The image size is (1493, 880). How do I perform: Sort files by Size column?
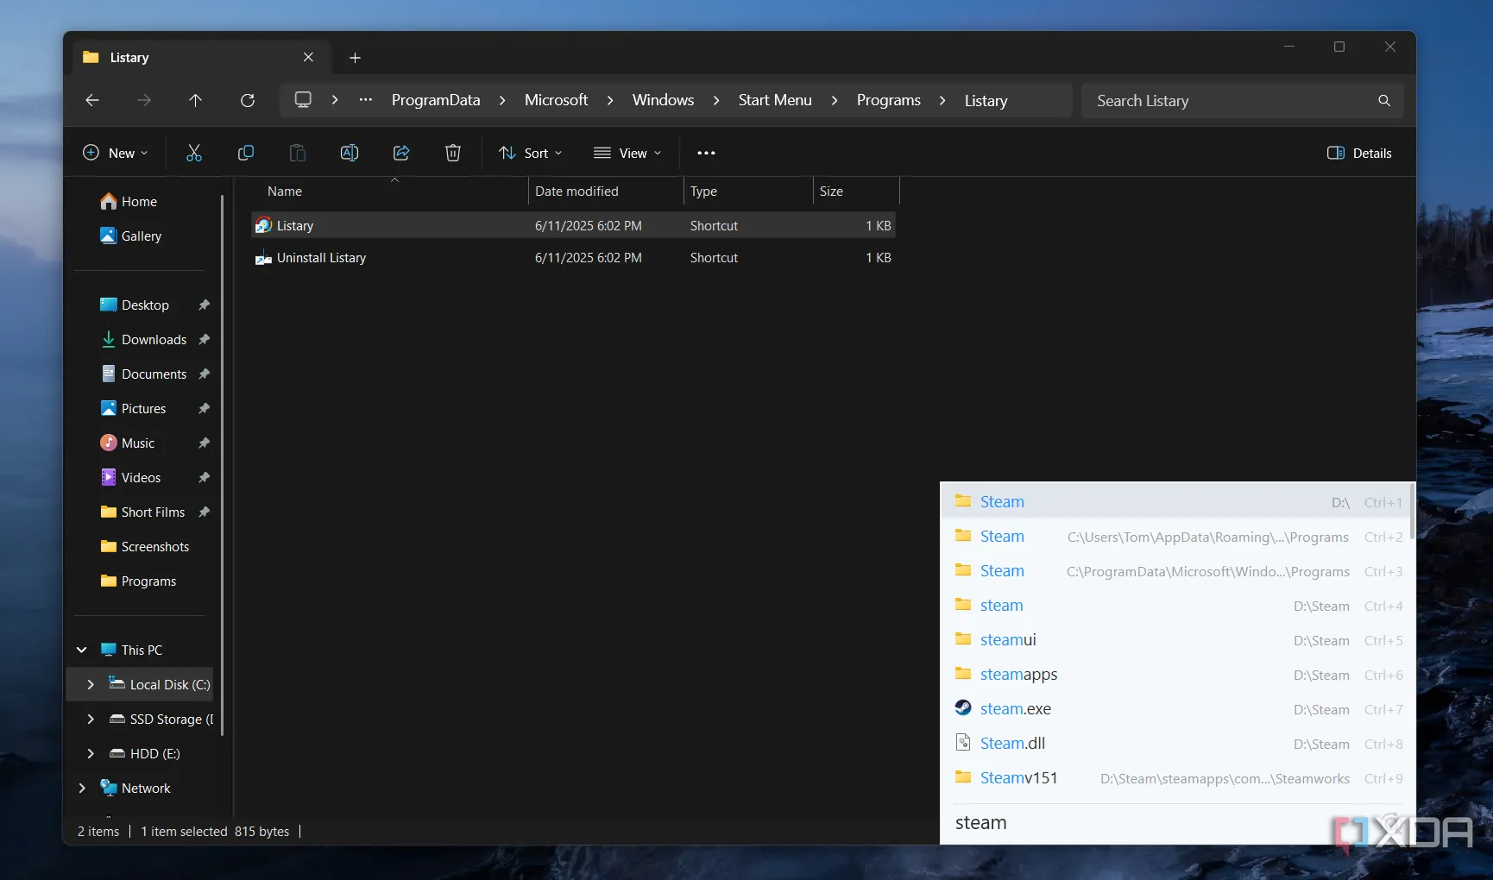coord(856,191)
